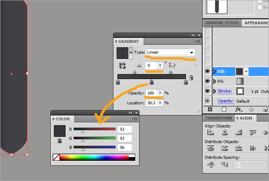Switch to the Transform tab

218,118
